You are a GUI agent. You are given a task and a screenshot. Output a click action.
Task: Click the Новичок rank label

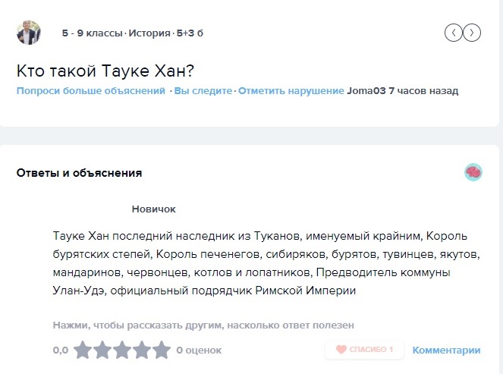[x=154, y=209]
